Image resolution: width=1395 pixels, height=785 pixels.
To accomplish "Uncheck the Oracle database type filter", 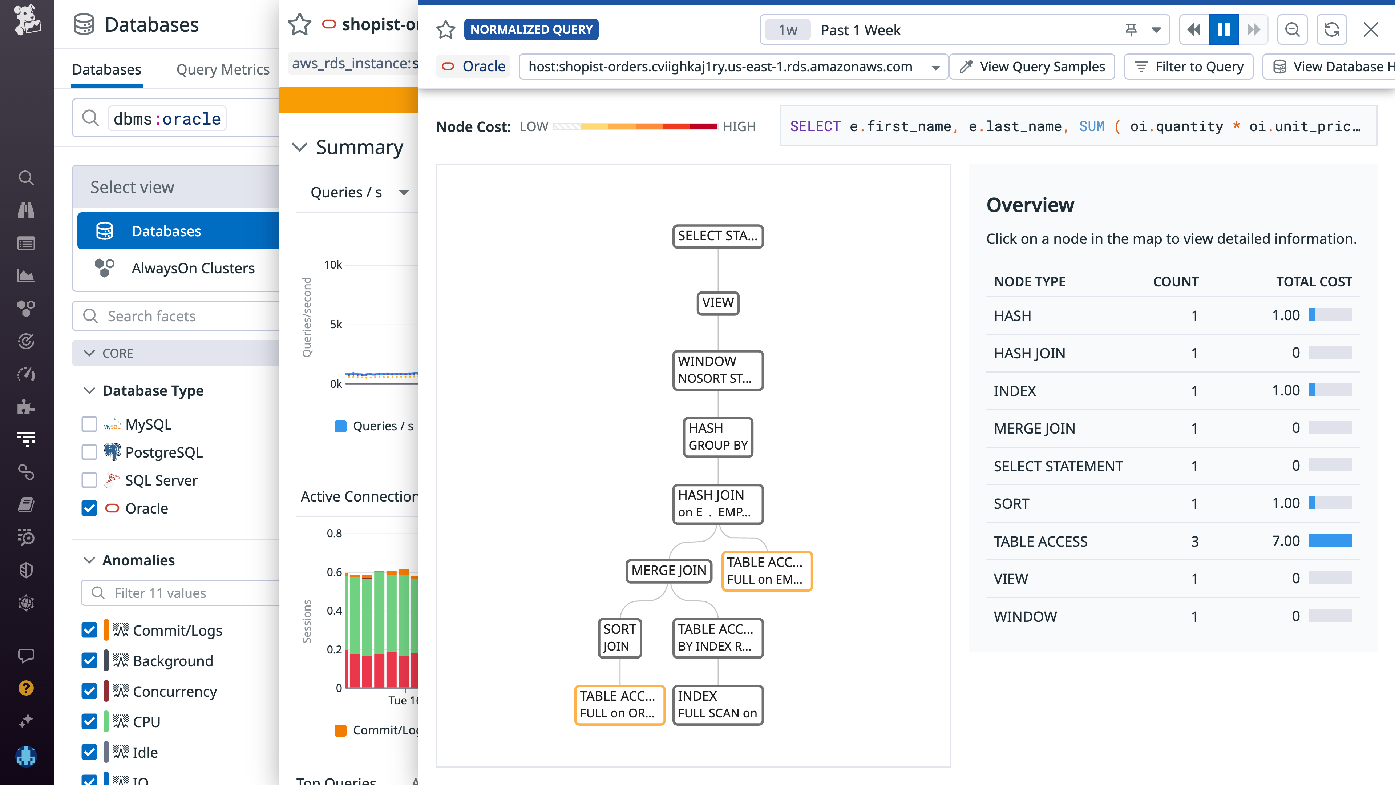I will [89, 508].
